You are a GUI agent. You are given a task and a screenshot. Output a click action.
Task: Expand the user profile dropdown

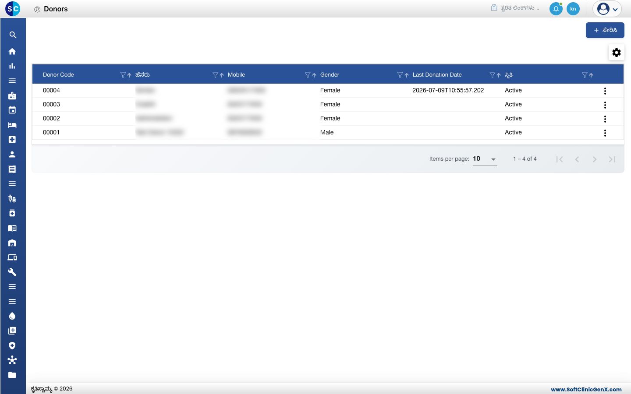607,9
